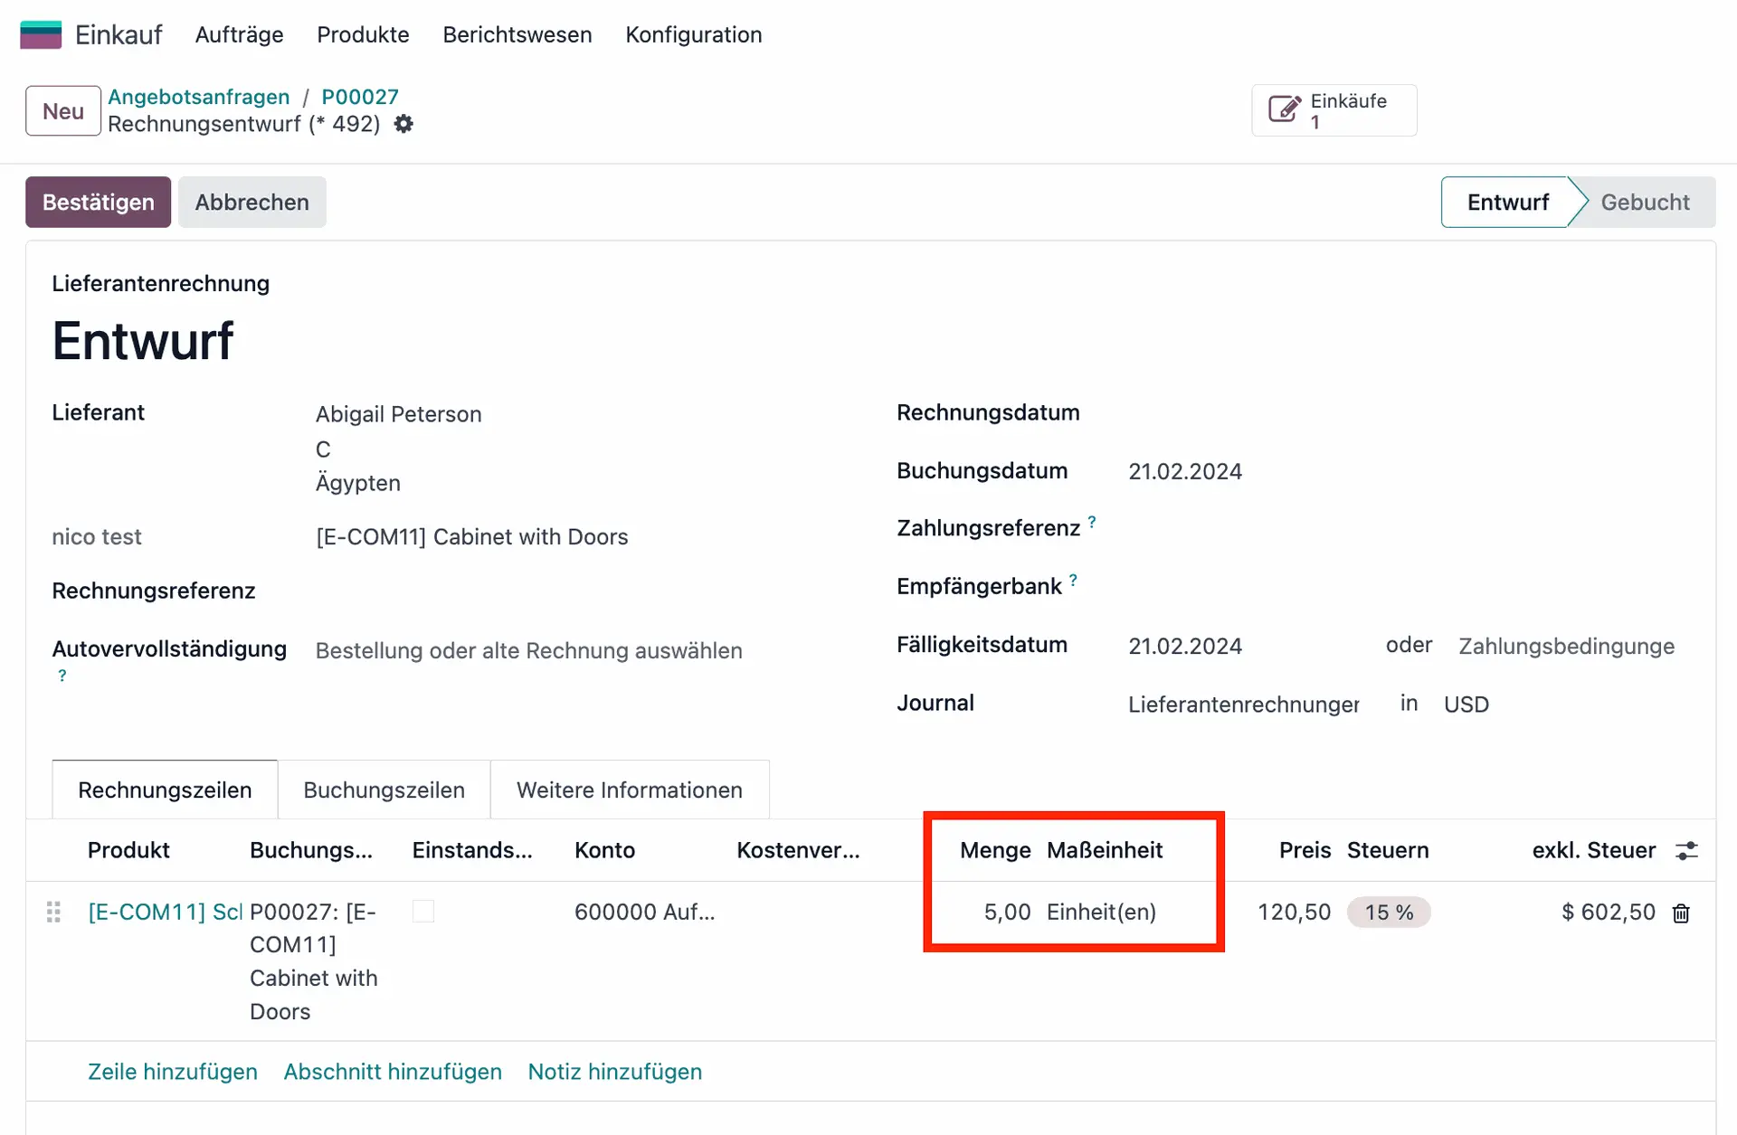Click the help question mark next to Empfängerbank

coord(1073,580)
